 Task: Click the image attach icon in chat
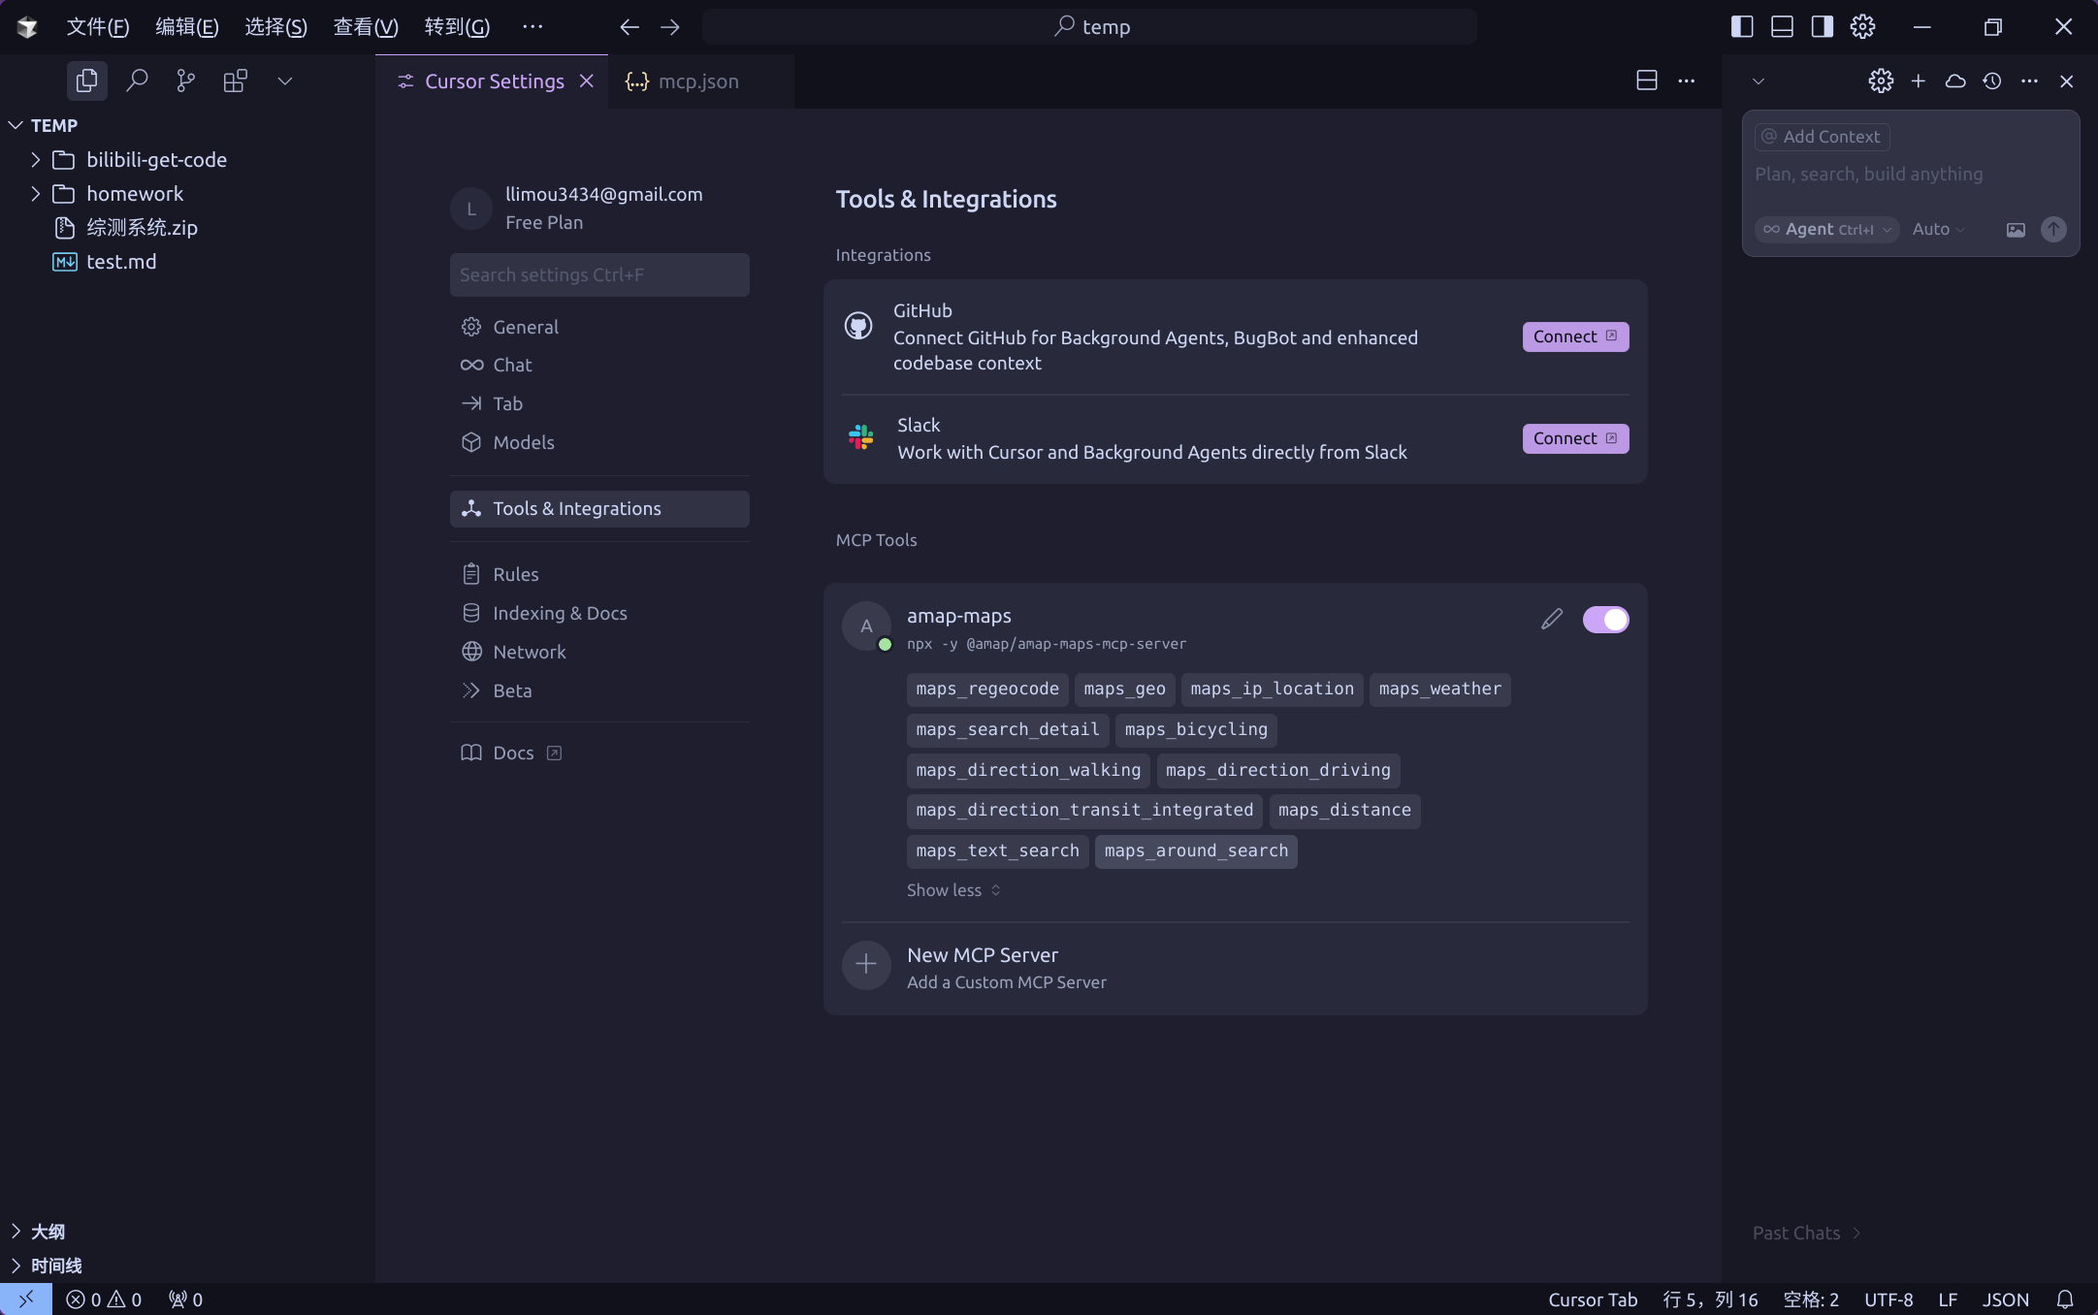pyautogui.click(x=2016, y=230)
